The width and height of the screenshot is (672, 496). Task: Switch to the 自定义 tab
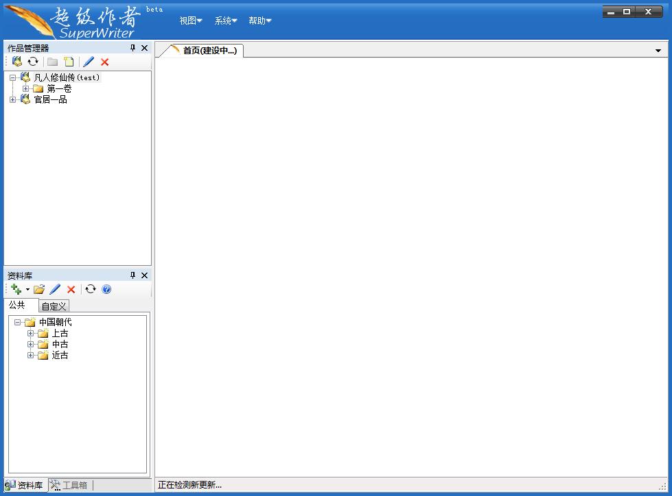point(54,306)
